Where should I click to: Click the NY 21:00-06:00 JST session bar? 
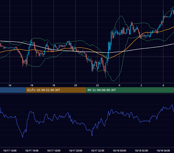[x=130, y=90]
